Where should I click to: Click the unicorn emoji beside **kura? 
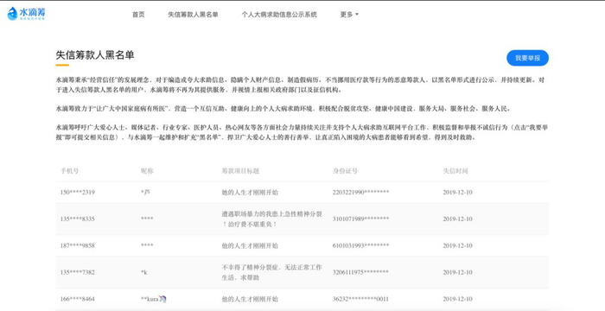(162, 299)
